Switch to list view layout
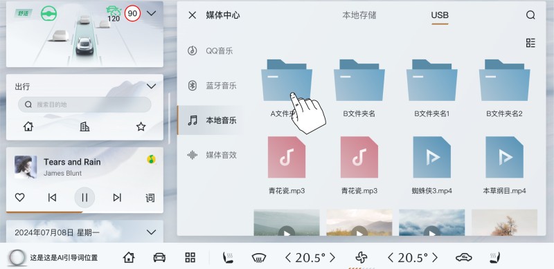 (530, 43)
